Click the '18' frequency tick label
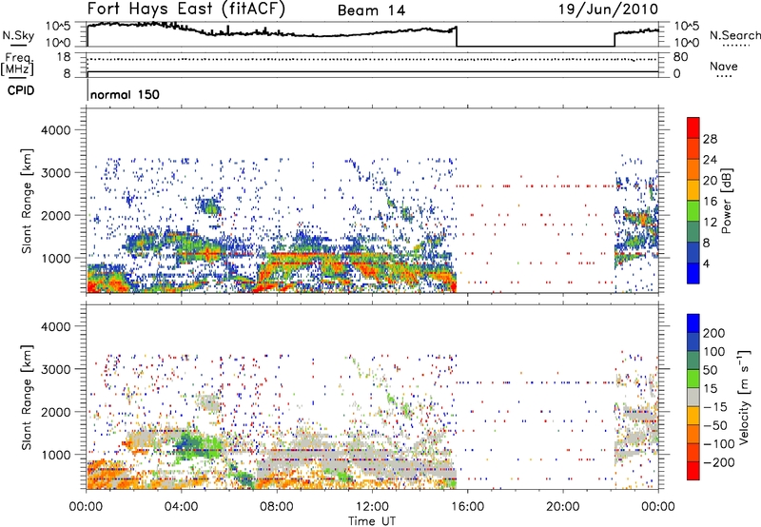The image size is (761, 527). point(63,57)
